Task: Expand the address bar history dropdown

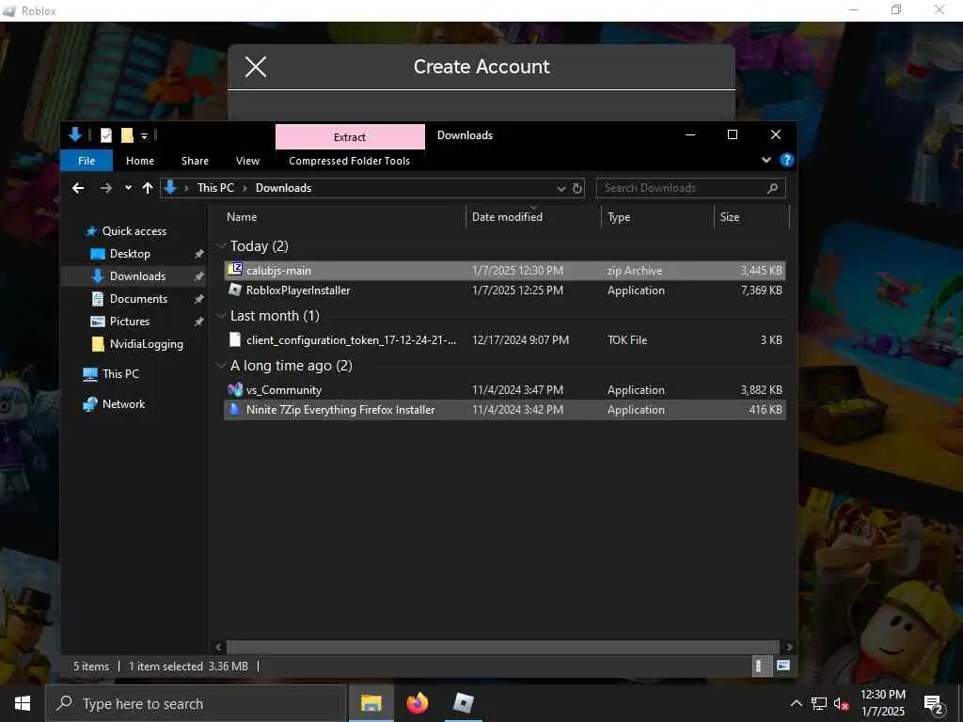Action: tap(560, 188)
